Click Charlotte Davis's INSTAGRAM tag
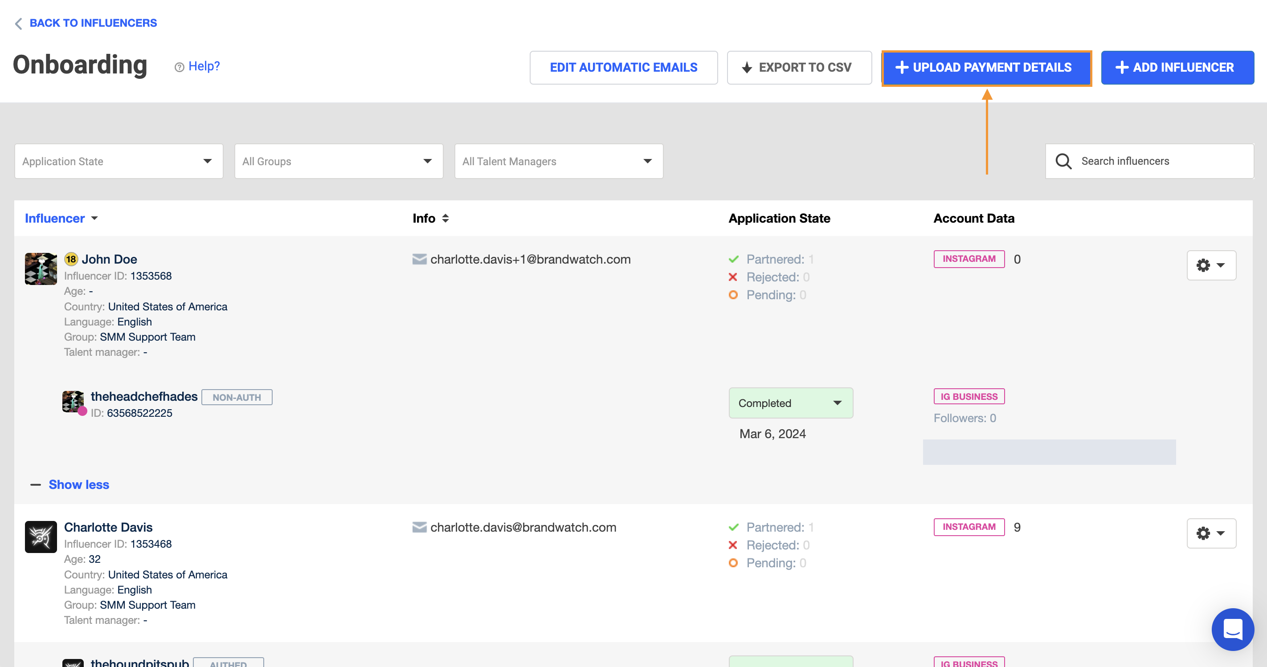This screenshot has height=667, width=1267. pos(969,527)
